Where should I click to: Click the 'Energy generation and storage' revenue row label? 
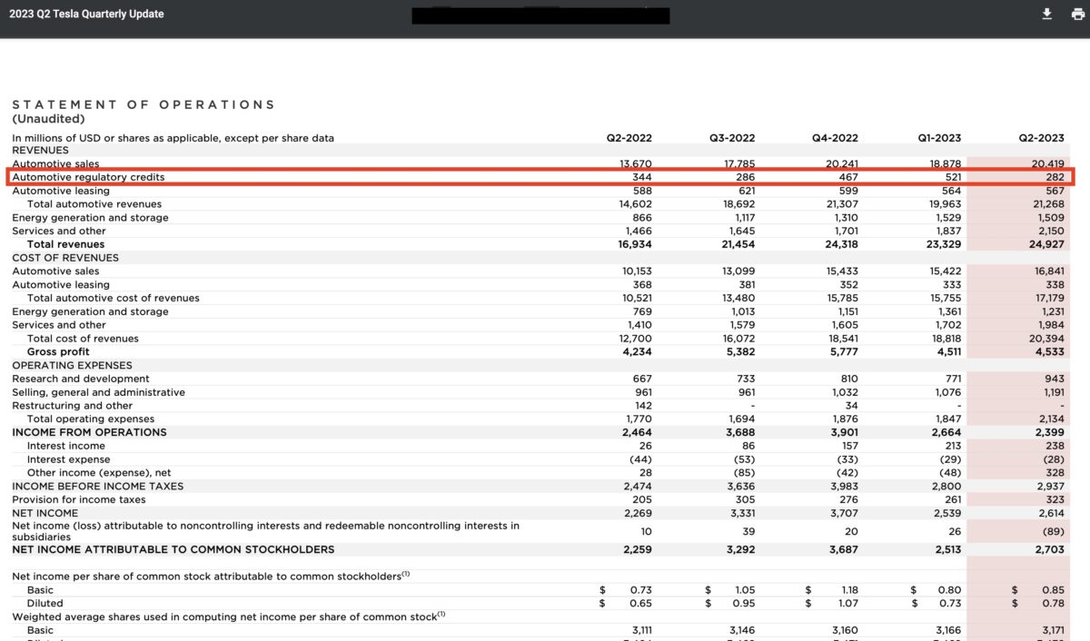click(90, 218)
